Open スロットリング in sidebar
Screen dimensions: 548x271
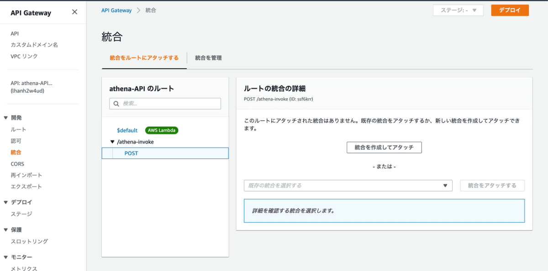tap(29, 241)
